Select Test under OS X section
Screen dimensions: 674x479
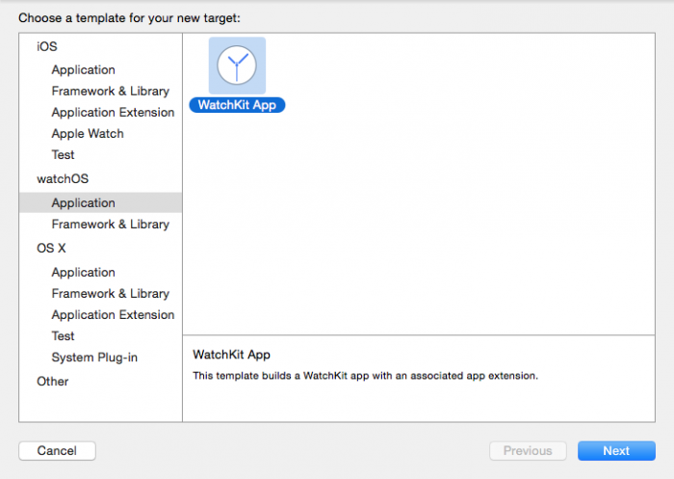[63, 336]
